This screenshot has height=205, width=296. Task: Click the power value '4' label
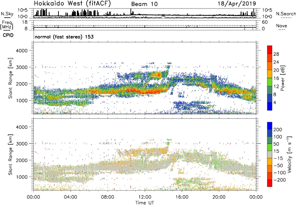point(275,102)
